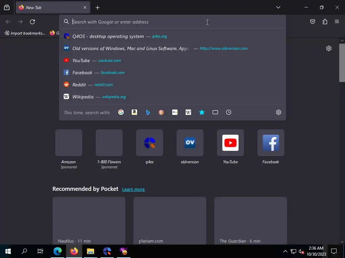Show hidden system tray icons

point(285,251)
